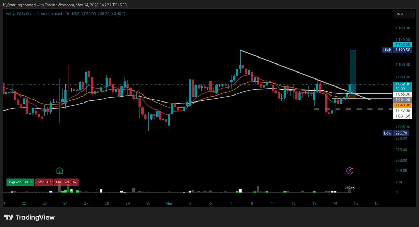Click the May label on time axis
Screen dimensions: 419x227
169,203
